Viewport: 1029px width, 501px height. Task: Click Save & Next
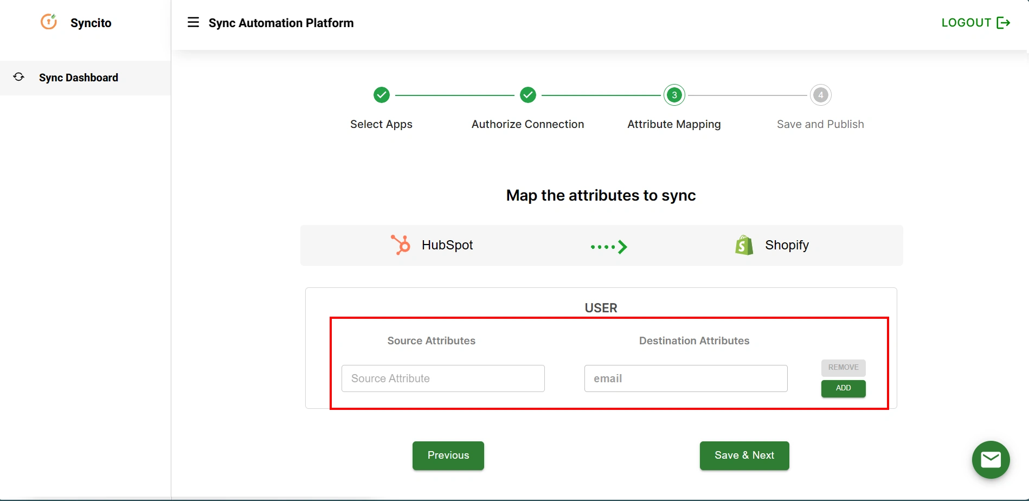(744, 455)
